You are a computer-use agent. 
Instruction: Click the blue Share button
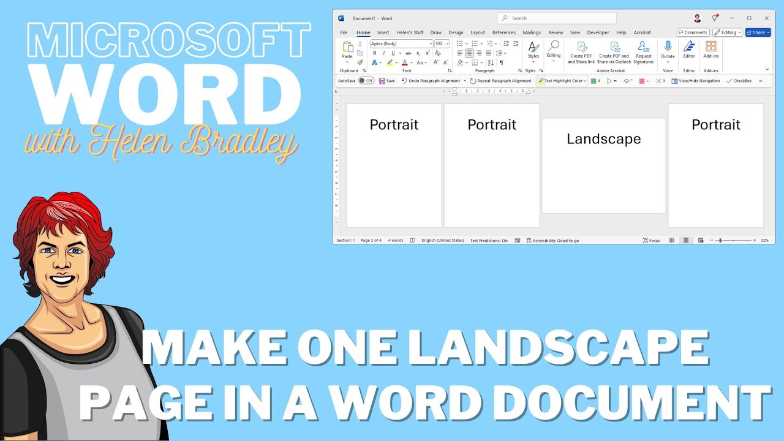pos(758,32)
